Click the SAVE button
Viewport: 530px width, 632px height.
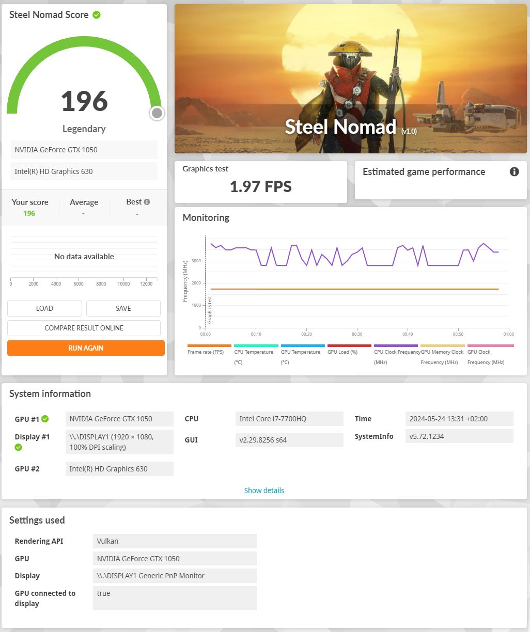coord(123,308)
